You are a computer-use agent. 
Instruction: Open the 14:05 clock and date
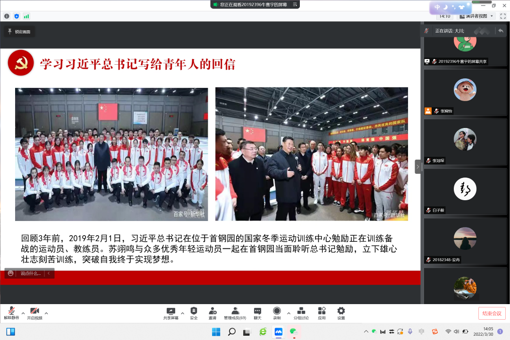pyautogui.click(x=483, y=331)
